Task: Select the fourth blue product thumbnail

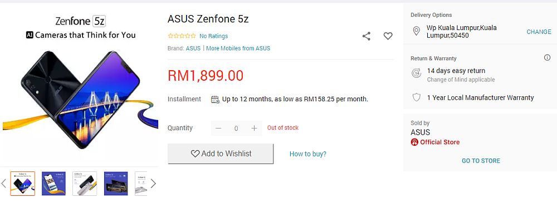Action: click(x=116, y=184)
